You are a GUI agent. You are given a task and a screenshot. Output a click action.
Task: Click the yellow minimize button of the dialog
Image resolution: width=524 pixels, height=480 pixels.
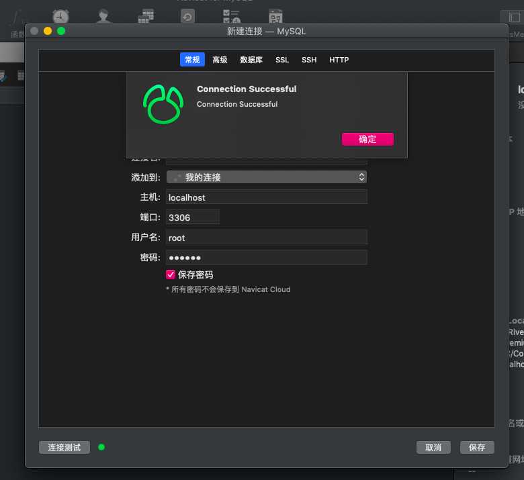[48, 31]
